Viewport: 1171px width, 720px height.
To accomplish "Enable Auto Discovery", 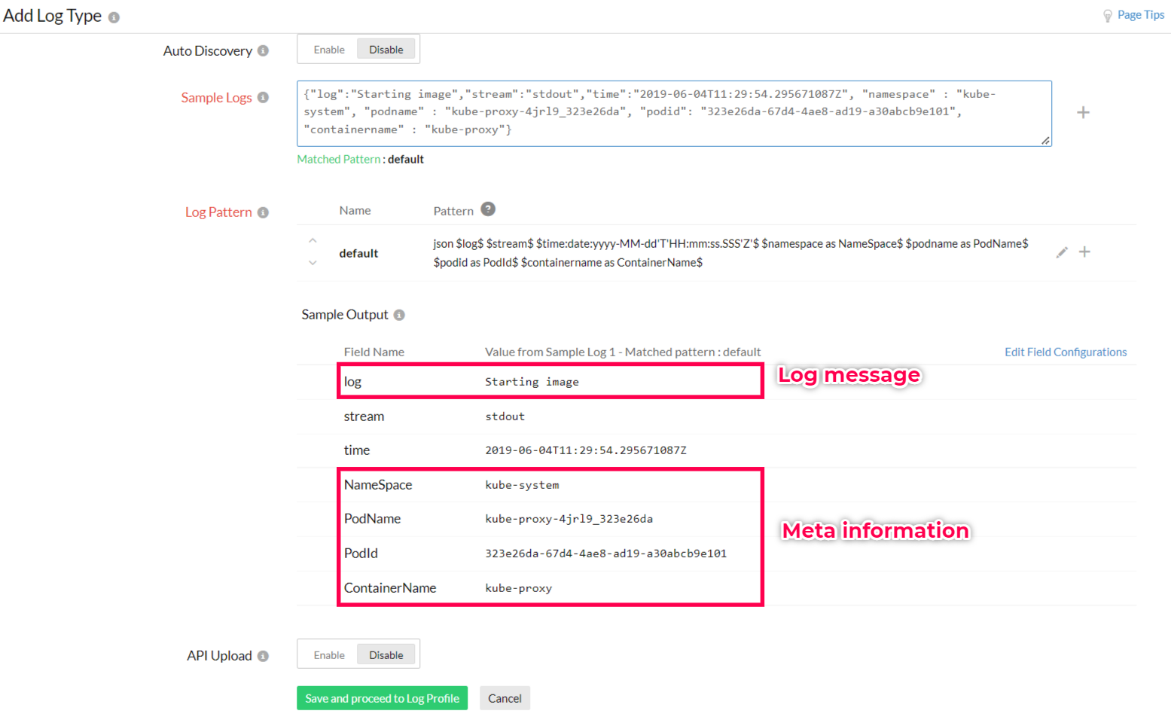I will 329,50.
